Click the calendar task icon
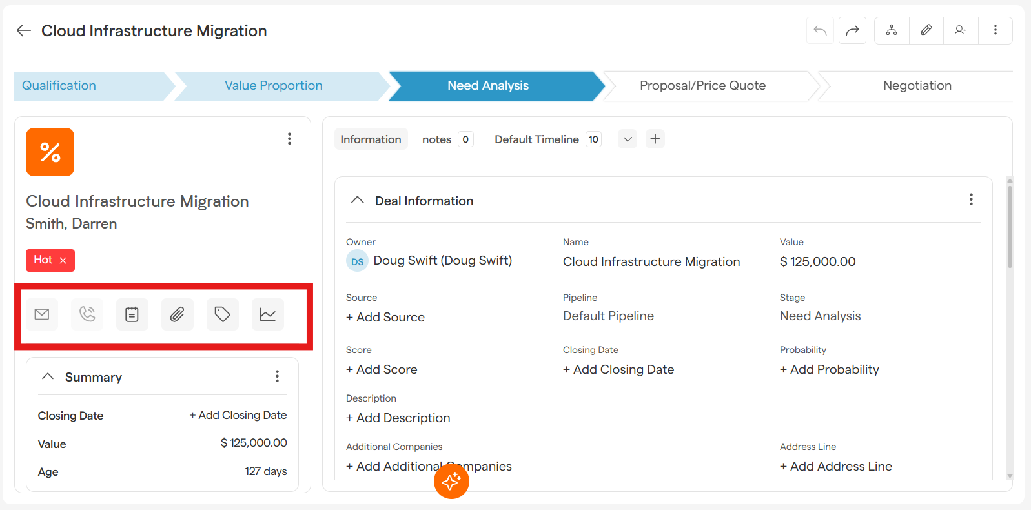The width and height of the screenshot is (1031, 510). 132,314
